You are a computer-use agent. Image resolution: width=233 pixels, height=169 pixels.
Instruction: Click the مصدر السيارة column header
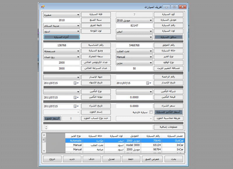click(173, 136)
